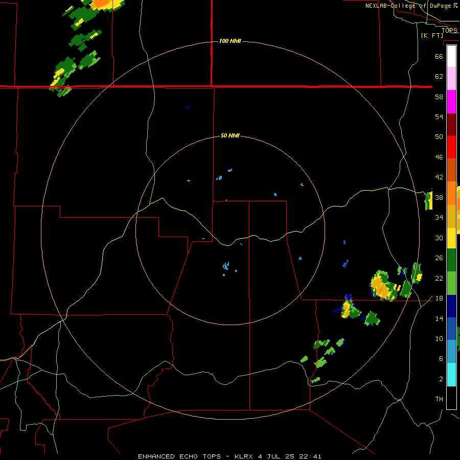
Task: Click the legend value '50'
Action: 439,137
